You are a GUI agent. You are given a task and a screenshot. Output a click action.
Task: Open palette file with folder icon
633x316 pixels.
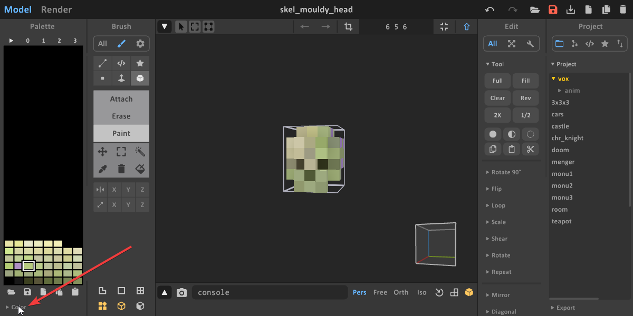click(x=11, y=292)
